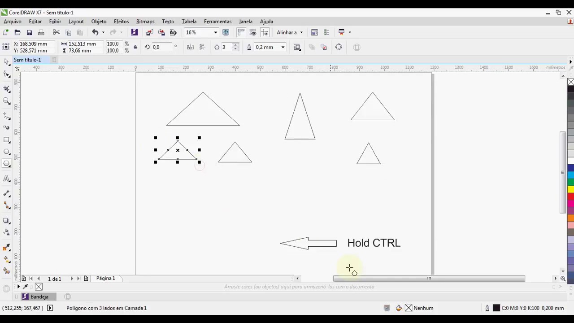Click the New document icon
Screen dimensions: 574x323
5,32
